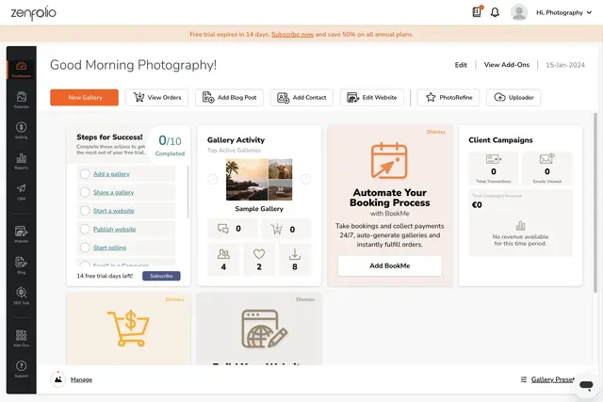Image resolution: width=603 pixels, height=402 pixels.
Task: Check the Share a gallery step circle
Action: pos(85,192)
